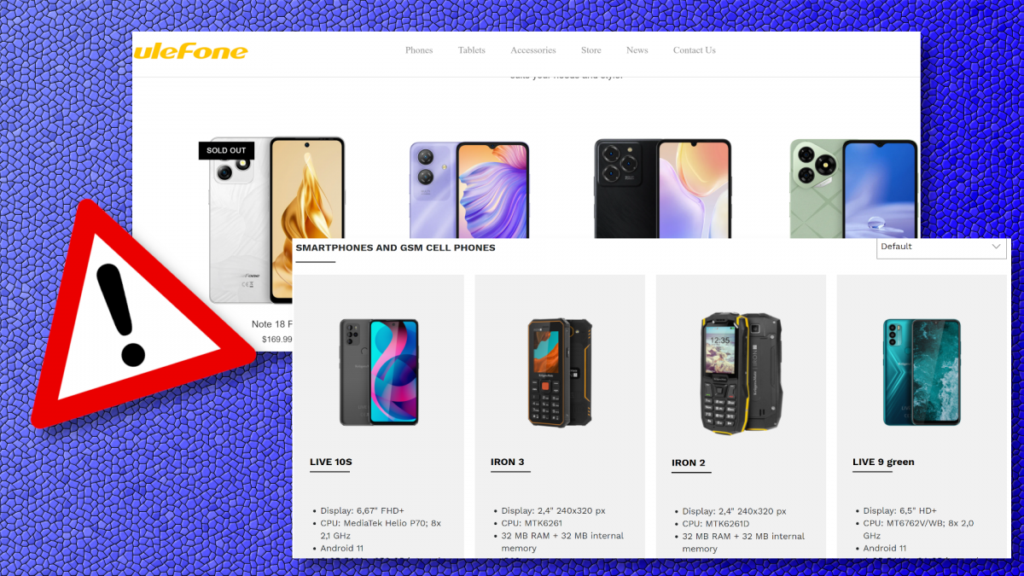Click the dropdown chevron arrow next to Default
The height and width of the screenshot is (576, 1024).
(996, 247)
